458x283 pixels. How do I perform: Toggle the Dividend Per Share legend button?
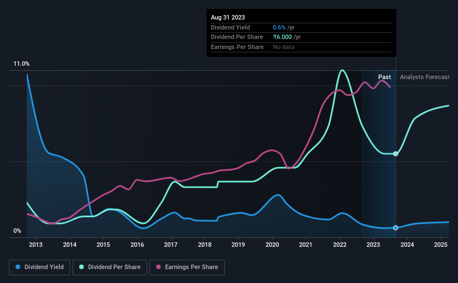[x=110, y=267]
